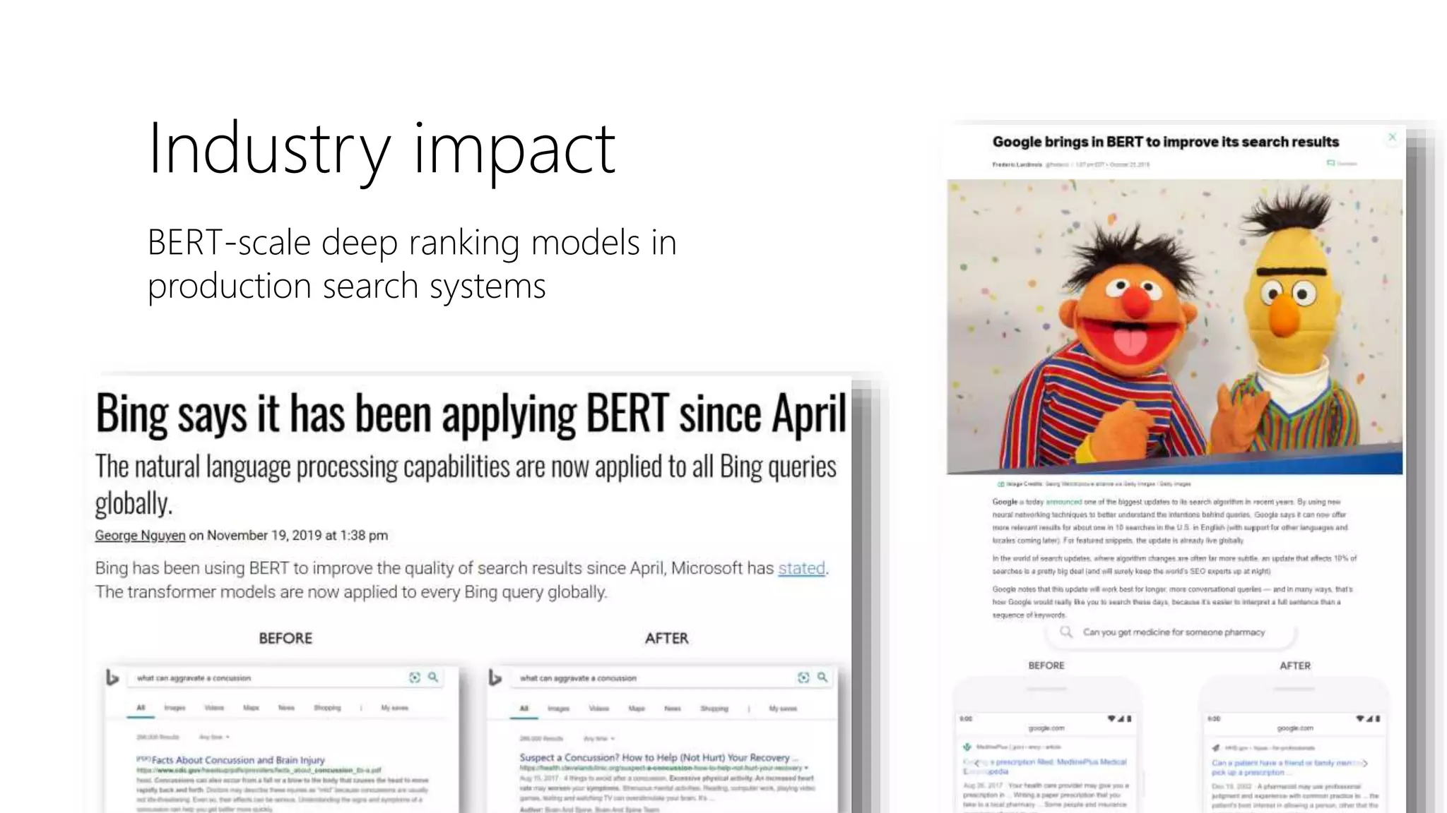Click the title 'Google brings in BERT'
Screen dimensions: 1447x813
tap(1165, 141)
